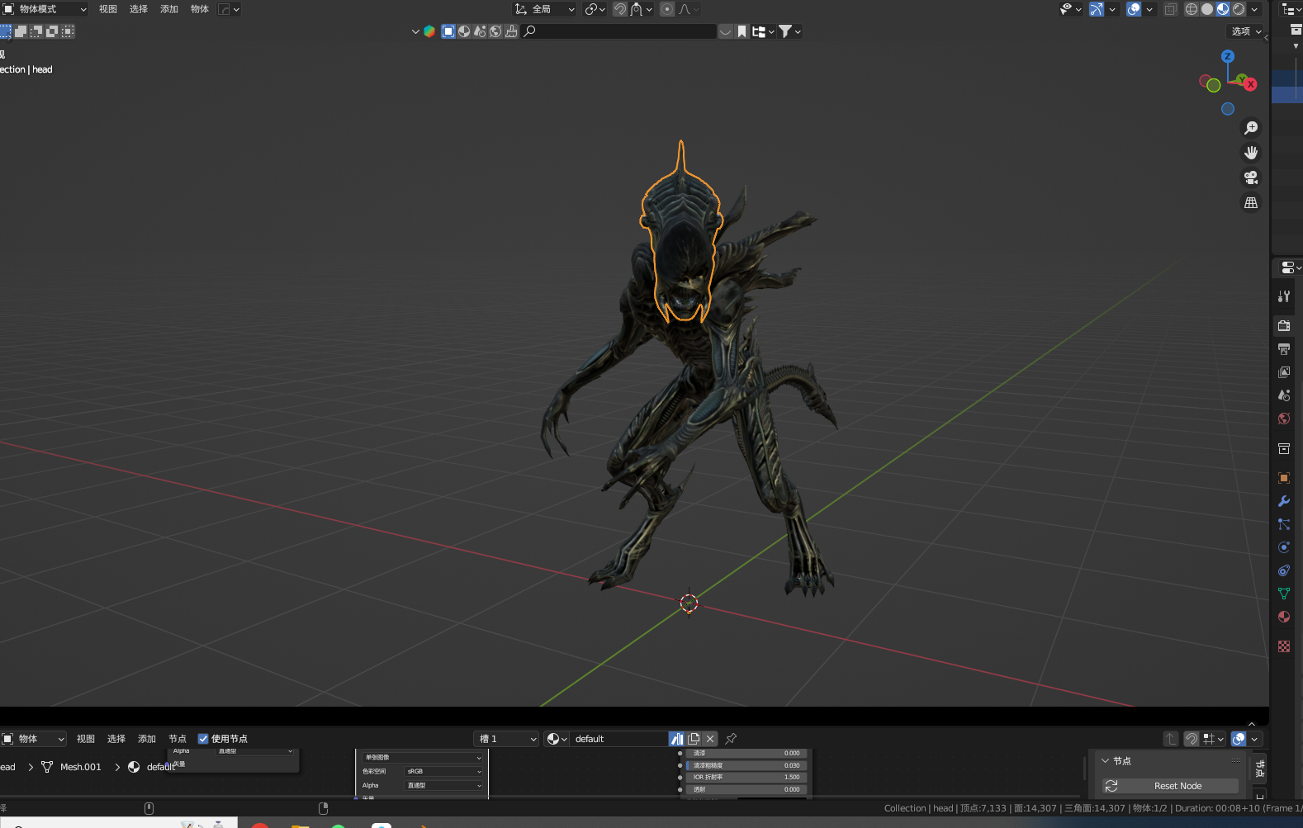The image size is (1303, 828).
Task: Click the Z axis on navigation gizmo
Action: 1228,56
